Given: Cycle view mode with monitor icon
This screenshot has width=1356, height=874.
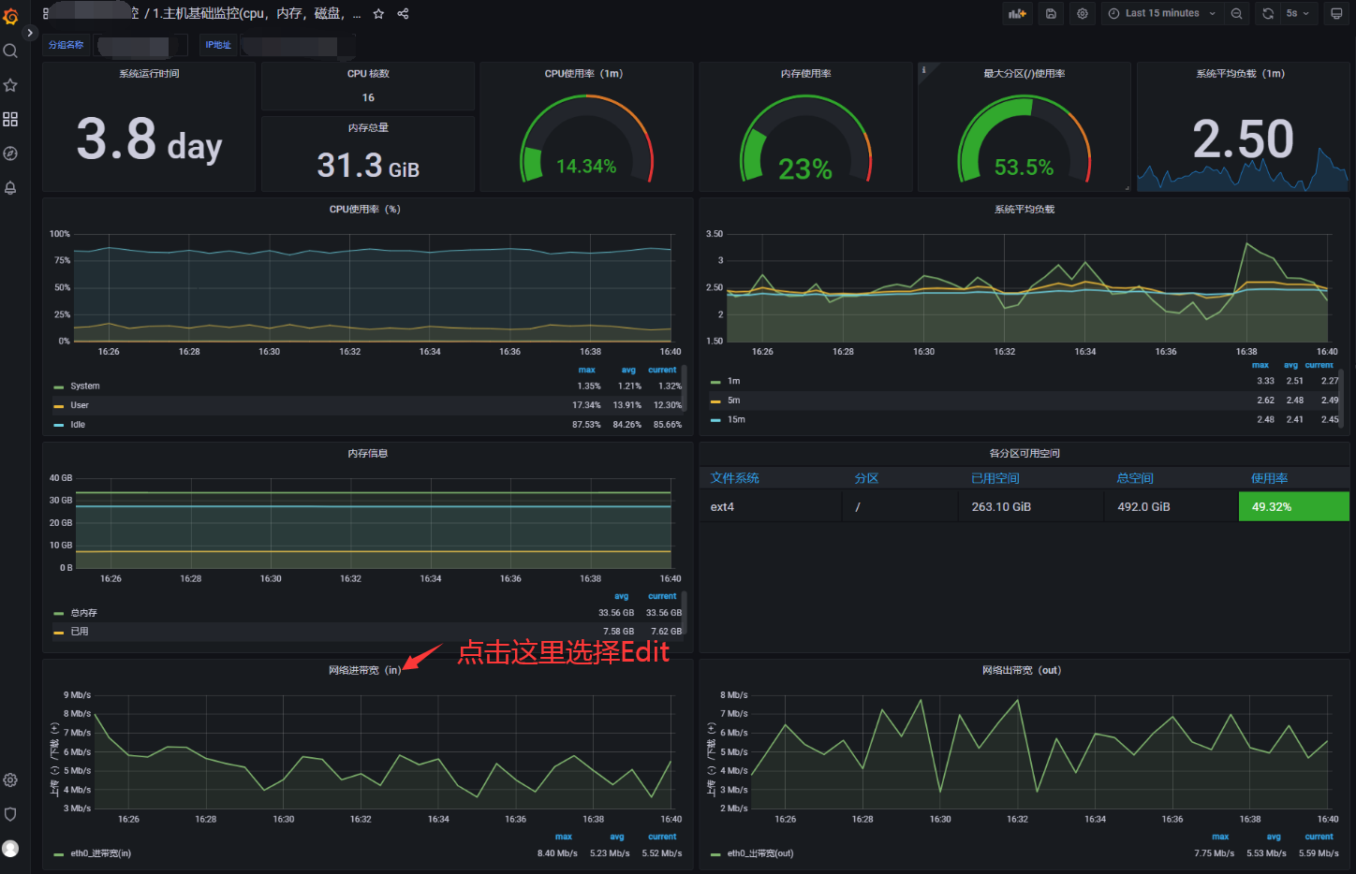Looking at the screenshot, I should (x=1336, y=14).
